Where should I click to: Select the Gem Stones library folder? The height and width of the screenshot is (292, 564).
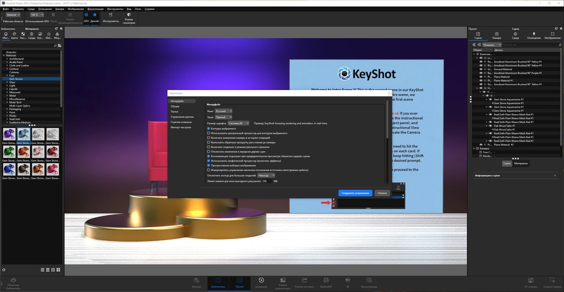[31, 79]
